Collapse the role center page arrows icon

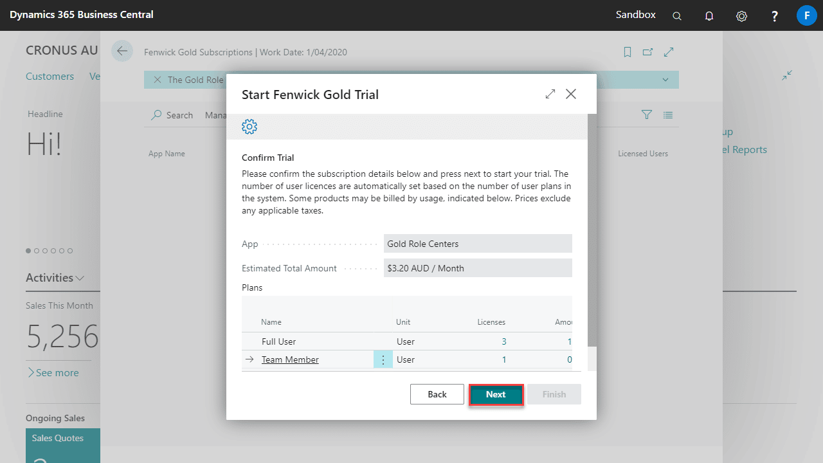tap(787, 75)
